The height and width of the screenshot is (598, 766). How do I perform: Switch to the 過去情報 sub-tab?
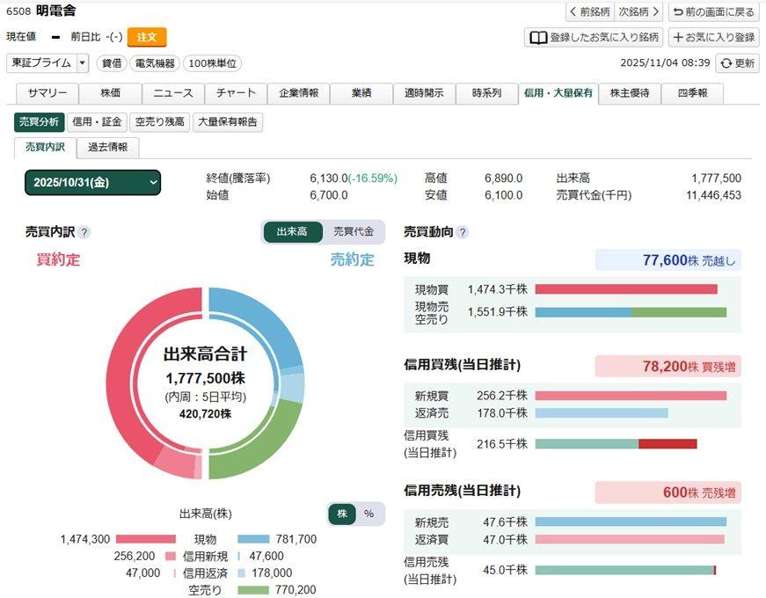coord(107,147)
